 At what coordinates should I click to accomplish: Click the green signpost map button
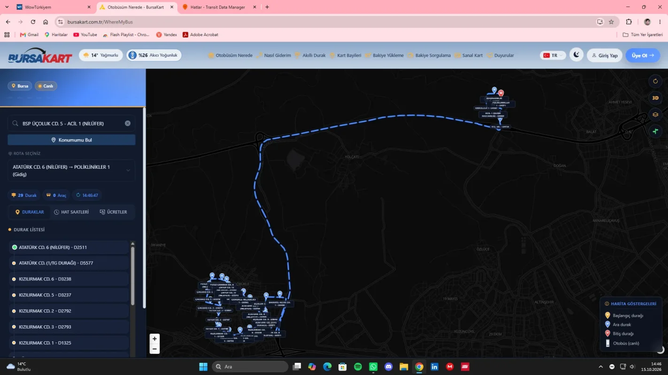pyautogui.click(x=655, y=131)
